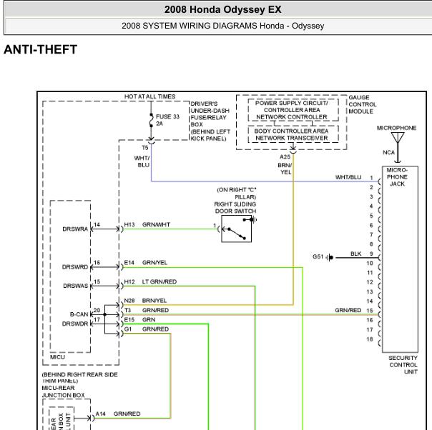
Task: Select the "BLK" wire label
Action: 355,254
